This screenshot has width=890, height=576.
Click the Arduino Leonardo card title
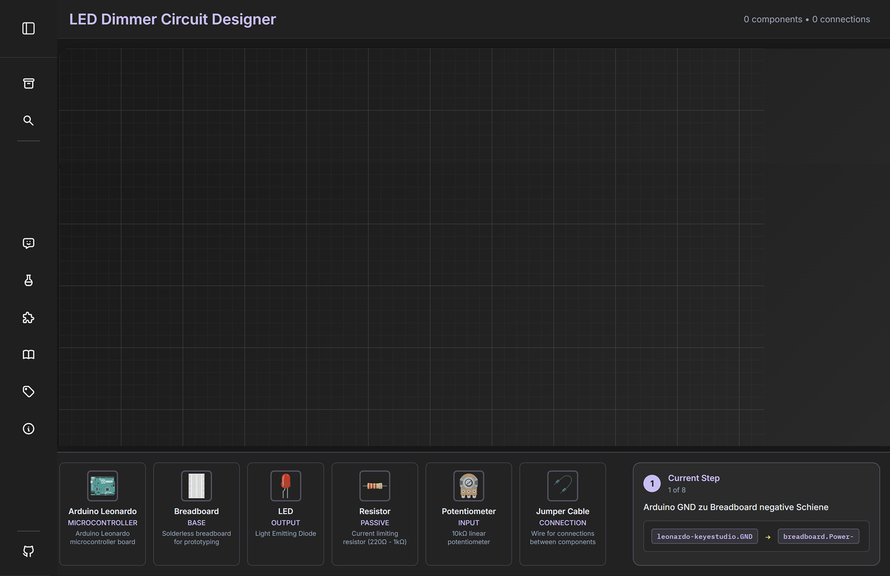[x=102, y=511]
